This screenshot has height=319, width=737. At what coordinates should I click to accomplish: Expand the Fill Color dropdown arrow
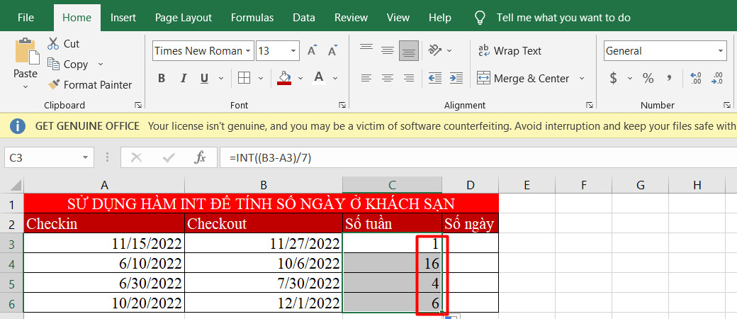(300, 79)
